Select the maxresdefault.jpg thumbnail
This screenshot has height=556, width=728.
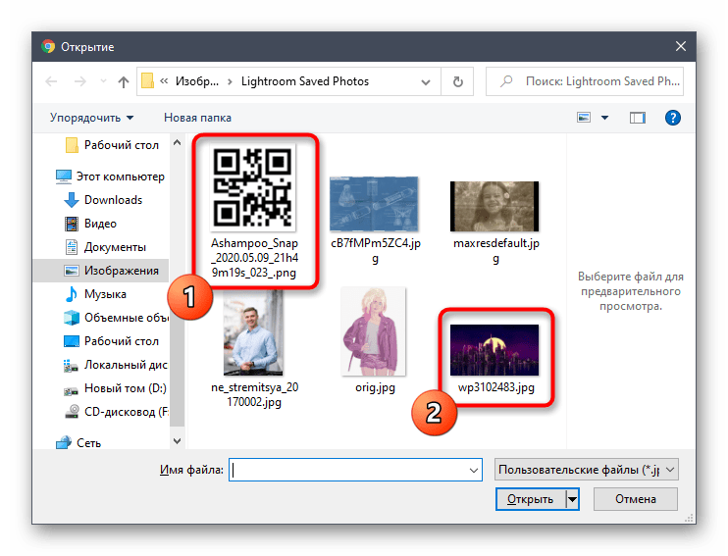point(494,207)
